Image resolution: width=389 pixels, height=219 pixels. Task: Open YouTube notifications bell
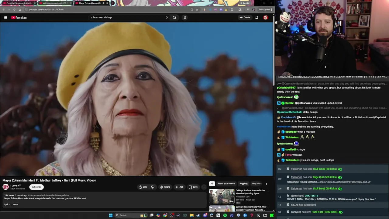point(257,17)
